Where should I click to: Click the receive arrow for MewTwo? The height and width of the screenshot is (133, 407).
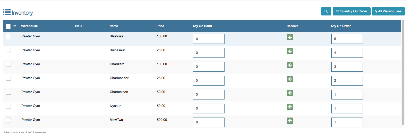[x=290, y=121]
